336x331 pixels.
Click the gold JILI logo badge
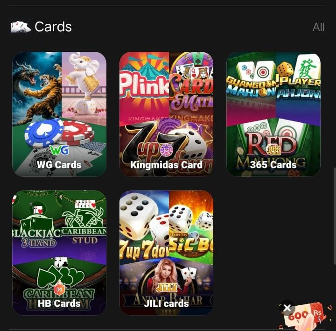coord(167,288)
